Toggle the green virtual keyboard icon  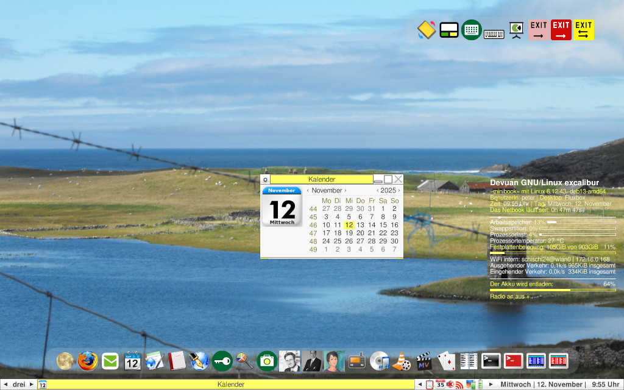(472, 29)
